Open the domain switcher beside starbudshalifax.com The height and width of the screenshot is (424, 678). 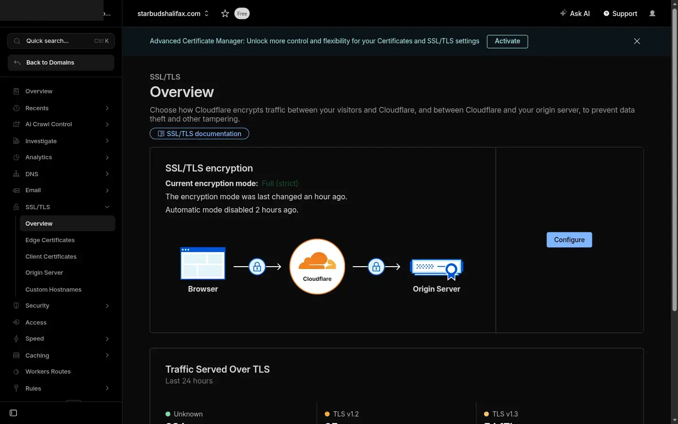(x=206, y=14)
